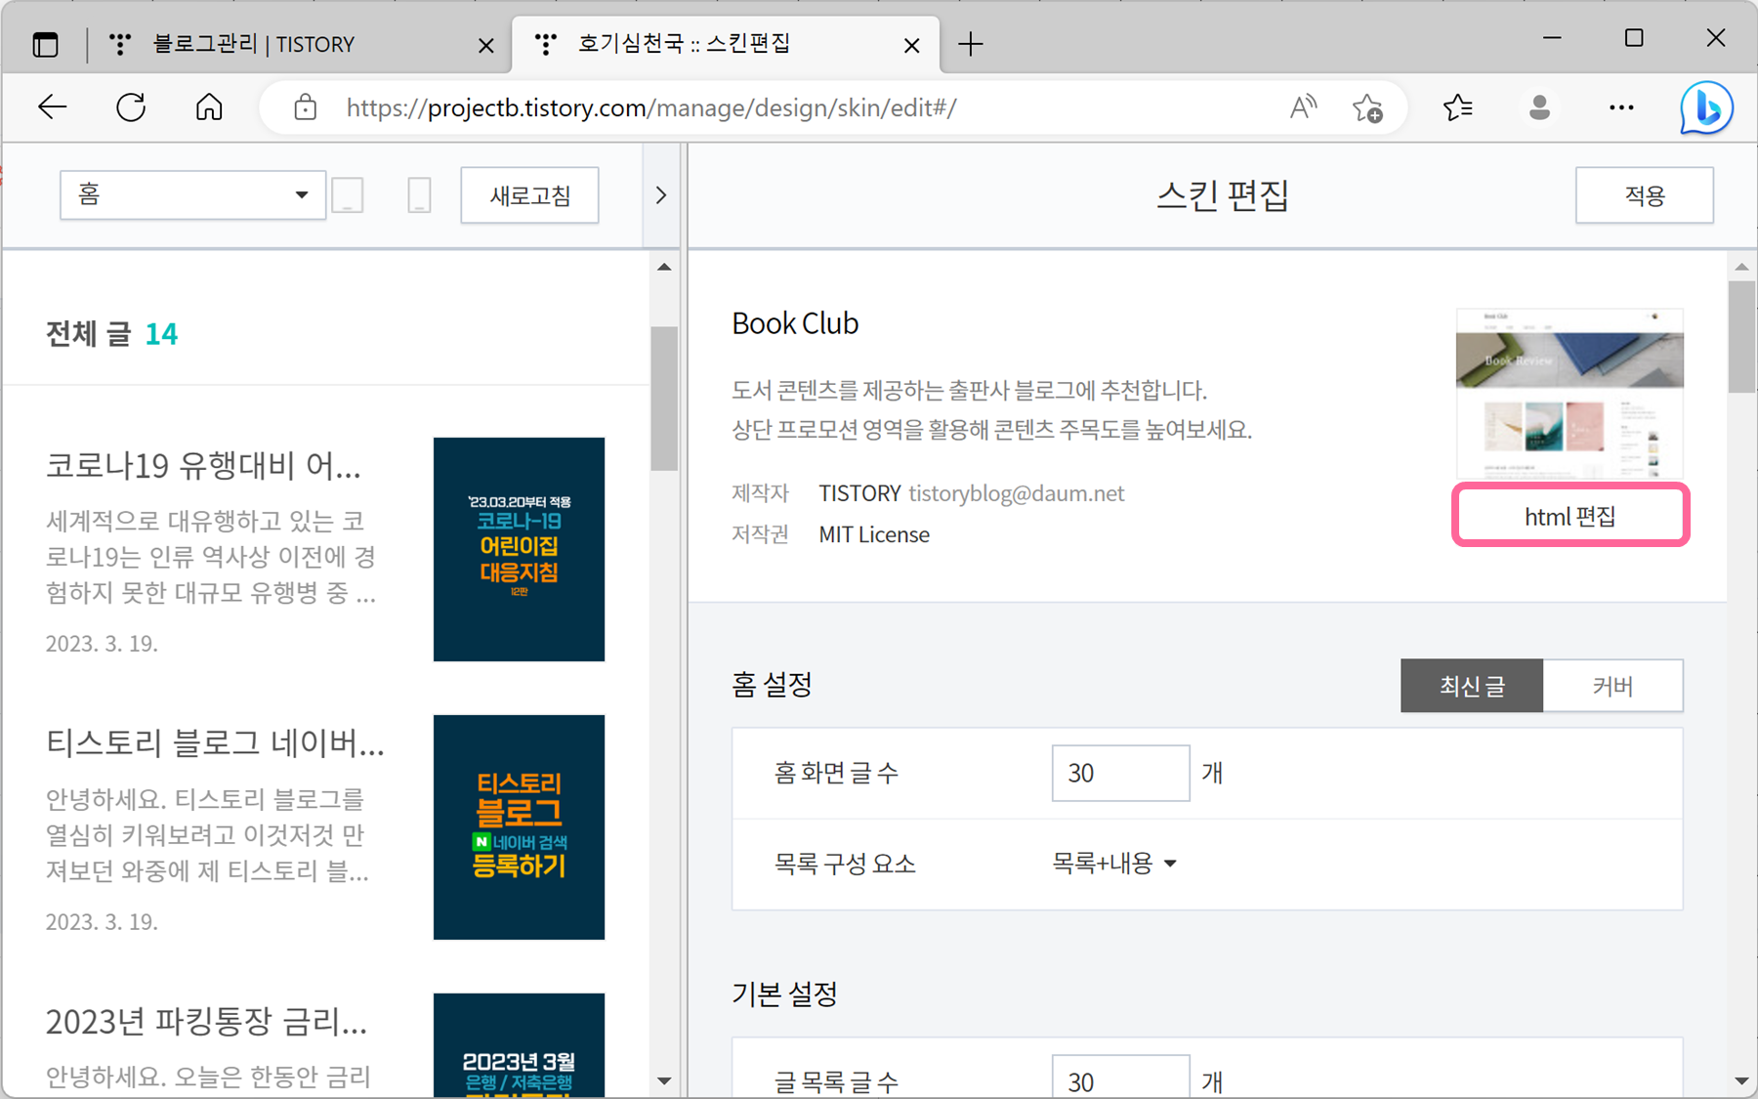
Task: Close the 블로그관리 TISTORY tab
Action: [x=485, y=45]
